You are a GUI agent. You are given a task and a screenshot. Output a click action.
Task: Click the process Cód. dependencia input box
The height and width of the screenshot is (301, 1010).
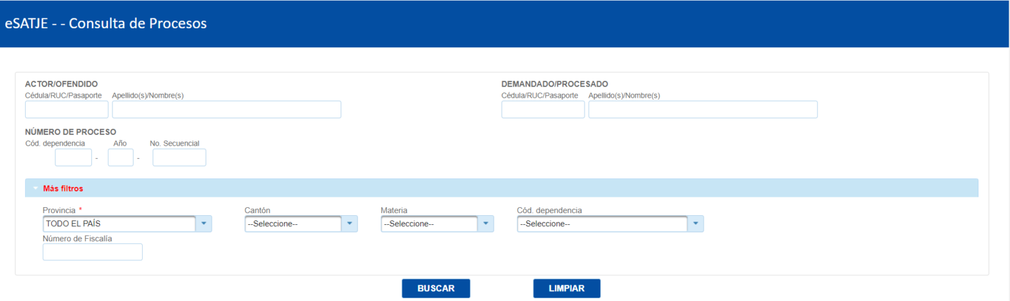click(x=74, y=157)
